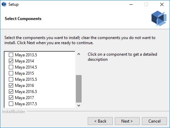This screenshot has width=170, height=128.
Task: Deselect the Maya 2016 checkbox
Action: point(11,86)
